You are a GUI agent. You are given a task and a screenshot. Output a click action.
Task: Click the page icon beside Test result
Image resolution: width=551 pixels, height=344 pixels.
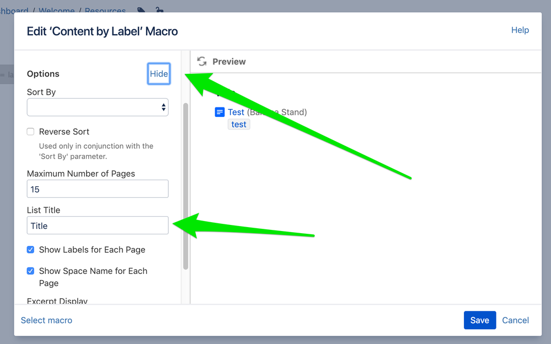(x=220, y=112)
